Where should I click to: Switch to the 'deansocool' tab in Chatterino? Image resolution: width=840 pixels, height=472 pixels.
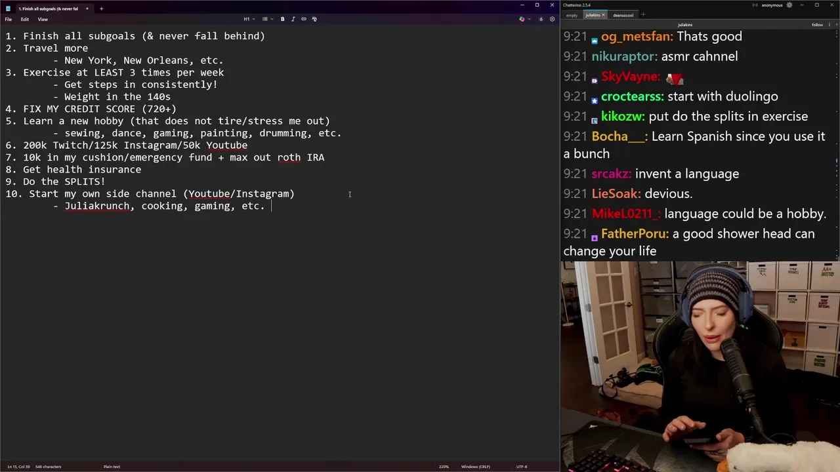click(623, 15)
